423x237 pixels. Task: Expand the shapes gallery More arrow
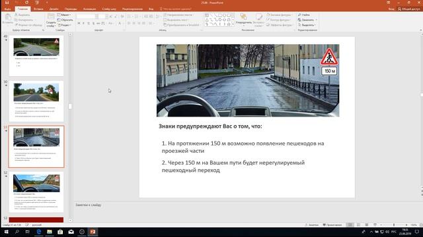pyautogui.click(x=233, y=24)
